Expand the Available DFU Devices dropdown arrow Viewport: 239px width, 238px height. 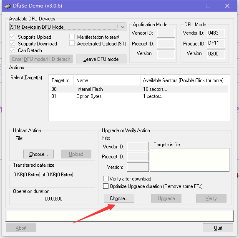[x=123, y=27]
